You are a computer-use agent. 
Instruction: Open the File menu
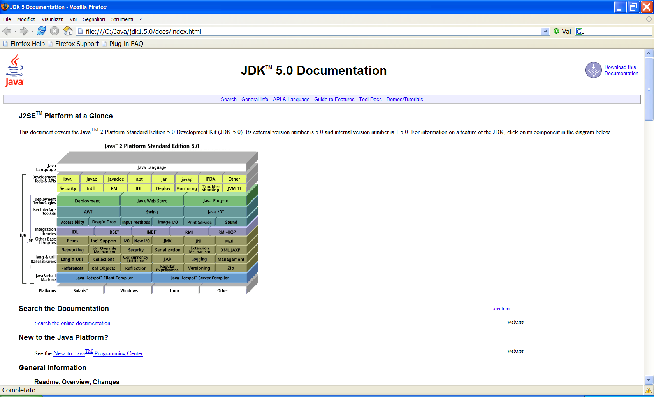coord(7,19)
